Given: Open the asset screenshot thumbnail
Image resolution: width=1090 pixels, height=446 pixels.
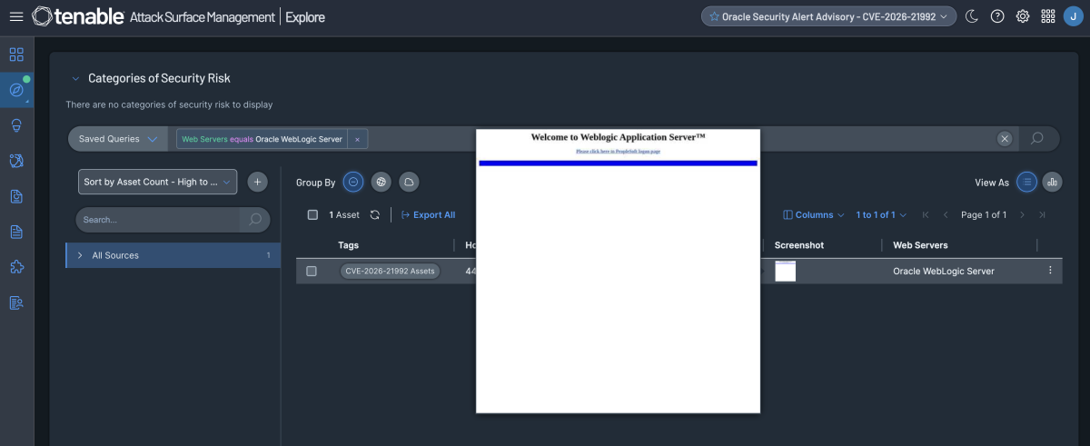Looking at the screenshot, I should point(786,271).
